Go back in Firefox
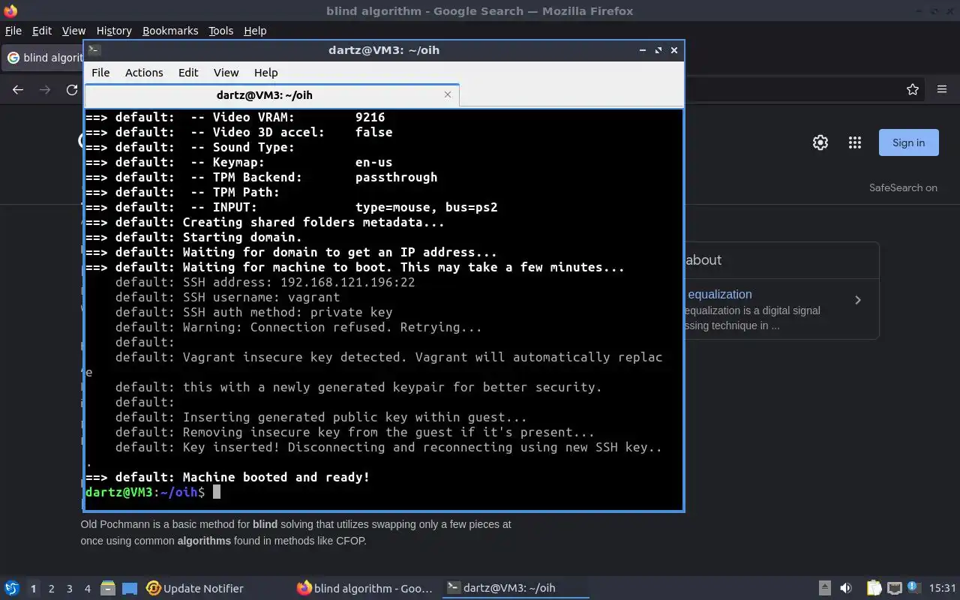The height and width of the screenshot is (600, 960). point(18,89)
